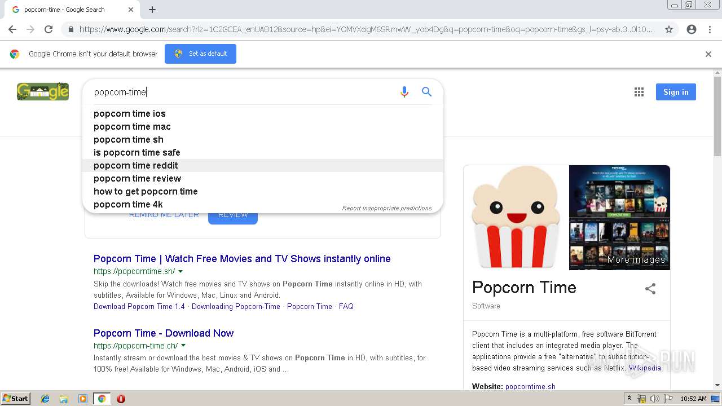Click the page vertical scrollbar down arrow

click(x=717, y=385)
